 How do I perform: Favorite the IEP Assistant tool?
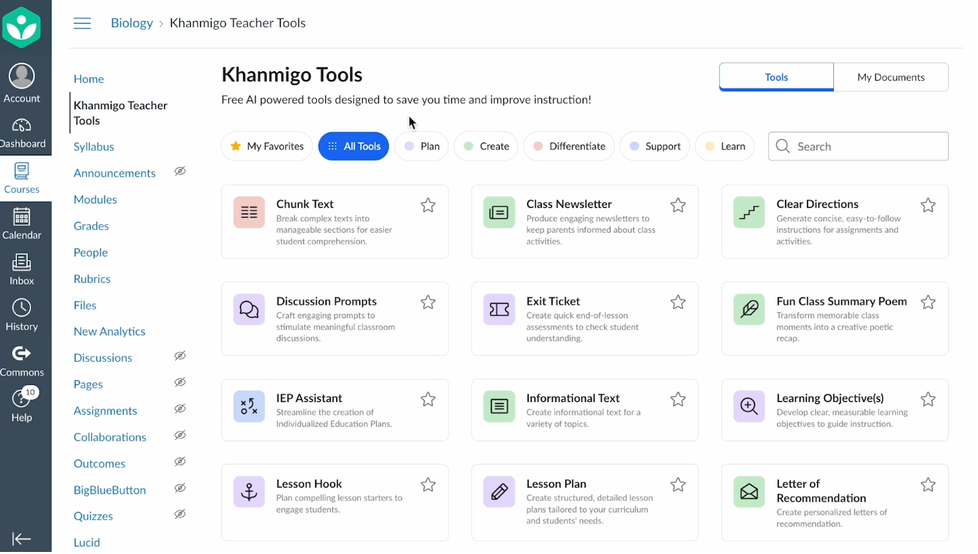coord(428,399)
